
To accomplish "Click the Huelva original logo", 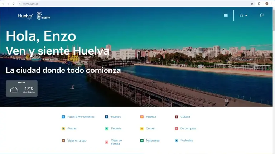I will [x=25, y=16].
